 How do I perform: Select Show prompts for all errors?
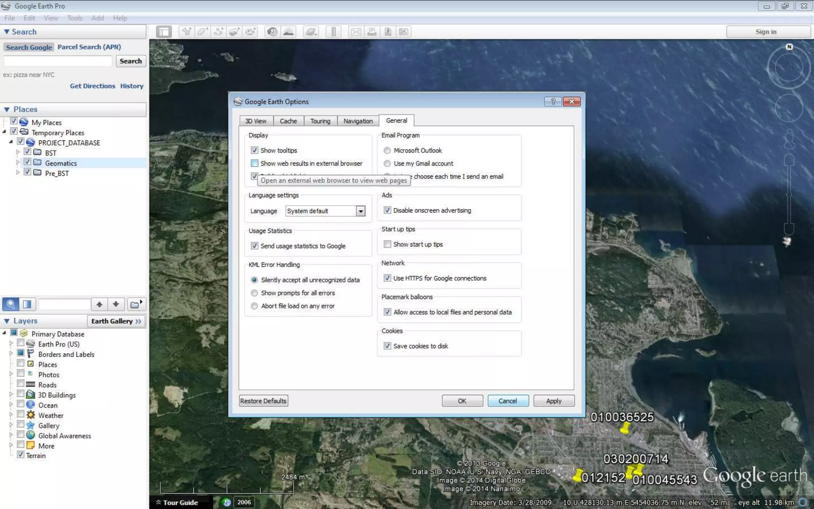(x=254, y=293)
